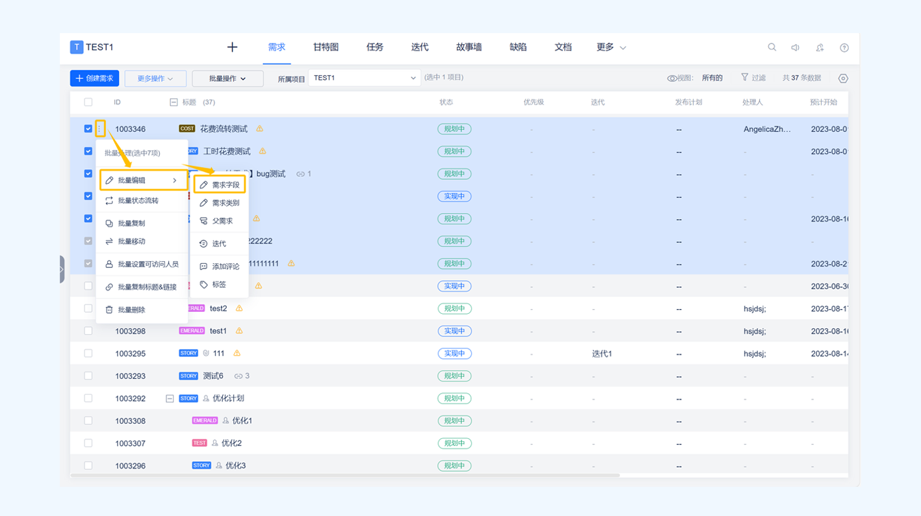The width and height of the screenshot is (921, 516).
Task: Click the 迭代1 cell in row 1003295
Action: tap(602, 354)
